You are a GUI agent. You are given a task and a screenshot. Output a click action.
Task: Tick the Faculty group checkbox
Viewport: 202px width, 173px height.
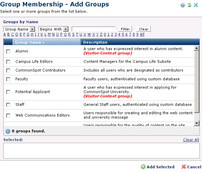8,79
